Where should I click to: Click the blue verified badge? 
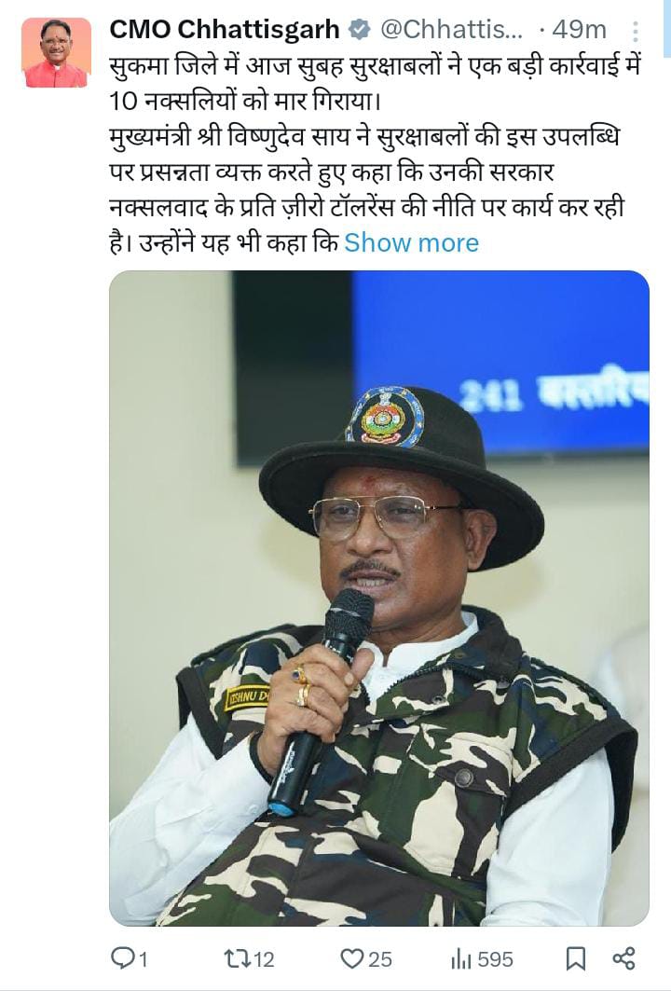click(360, 30)
